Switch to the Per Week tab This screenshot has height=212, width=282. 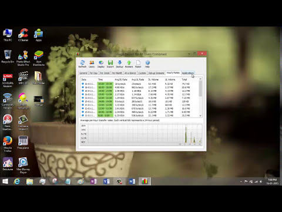point(105,73)
